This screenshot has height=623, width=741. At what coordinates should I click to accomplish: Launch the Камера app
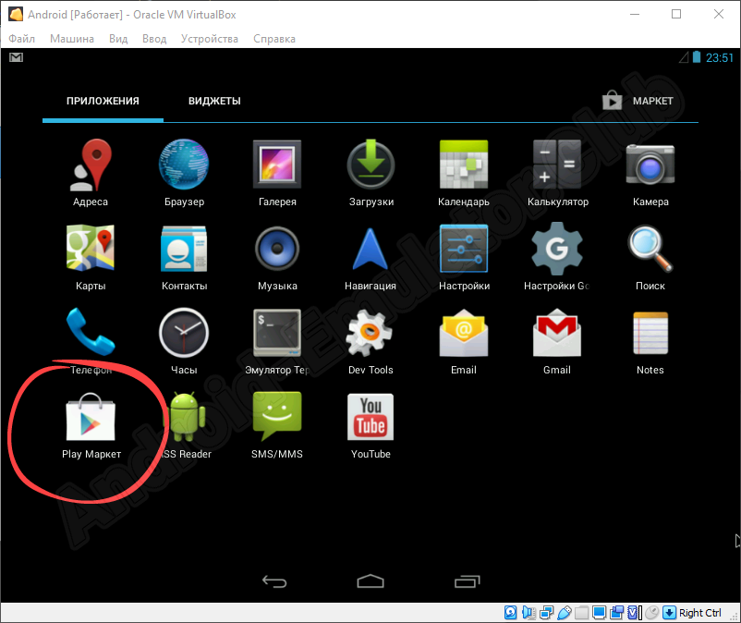click(650, 173)
